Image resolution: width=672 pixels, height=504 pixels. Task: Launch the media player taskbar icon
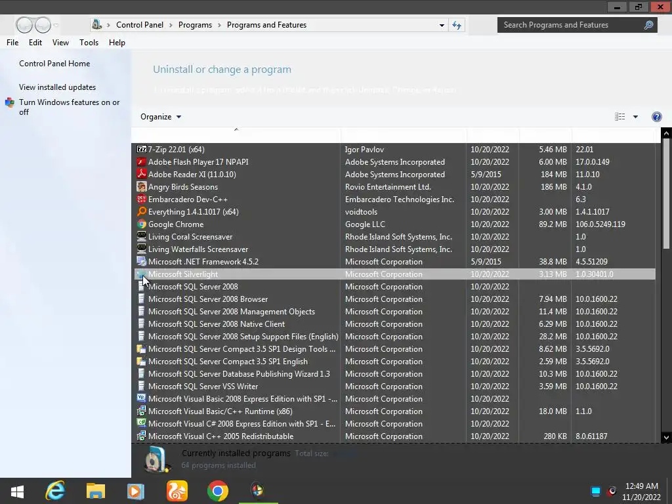(x=135, y=491)
